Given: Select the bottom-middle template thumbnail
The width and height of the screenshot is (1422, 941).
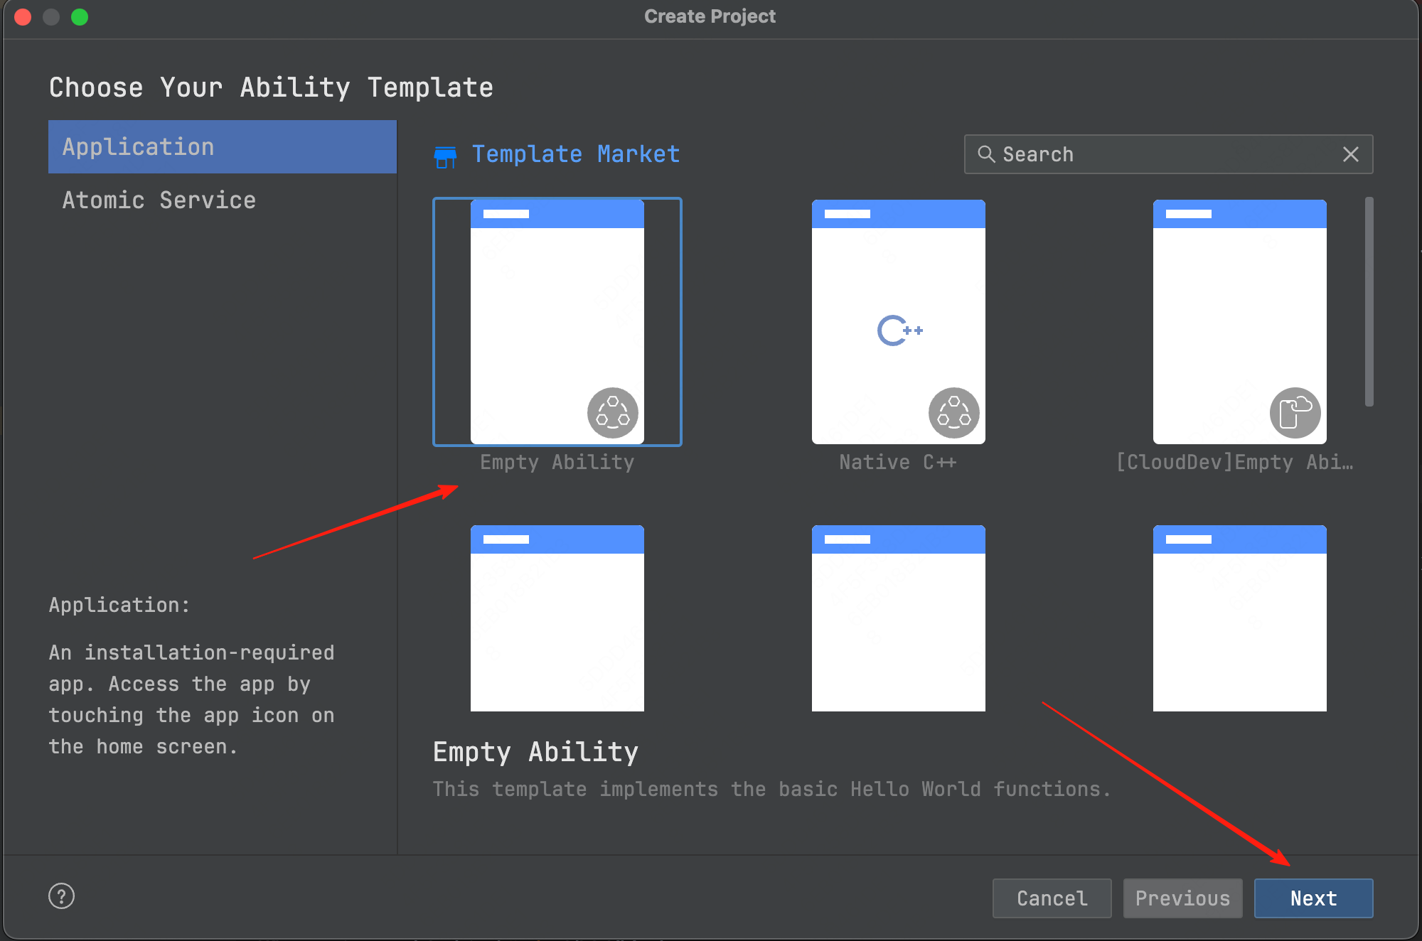Looking at the screenshot, I should pyautogui.click(x=898, y=618).
